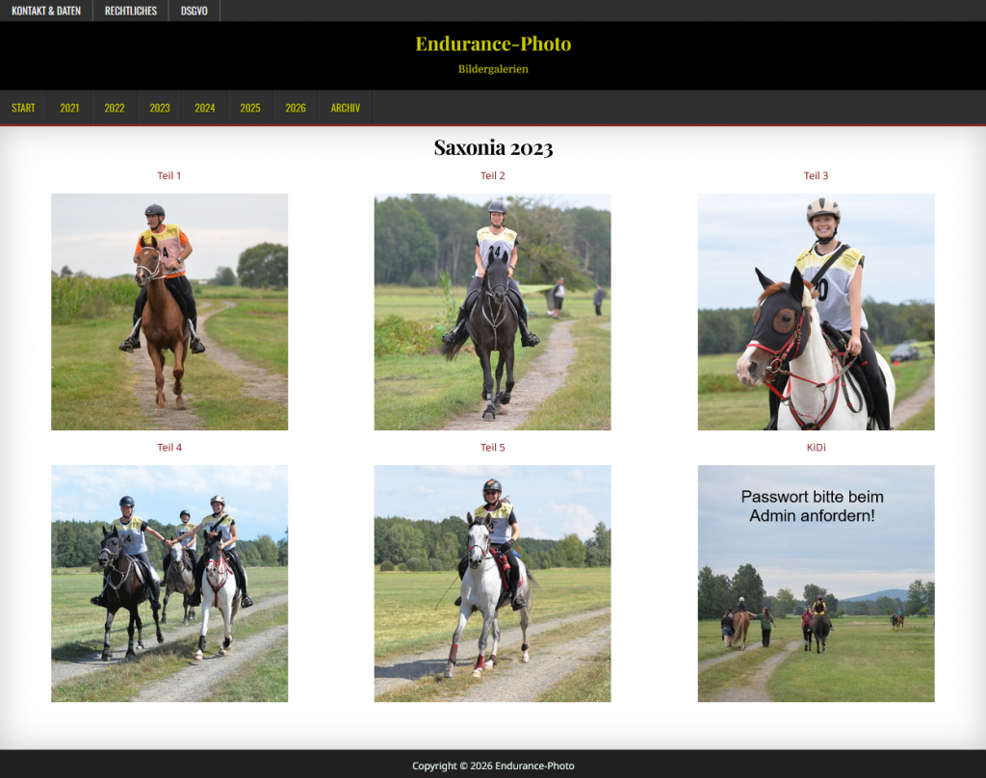Select the 2025 navigation item
Screen dimensions: 986x778
[250, 108]
